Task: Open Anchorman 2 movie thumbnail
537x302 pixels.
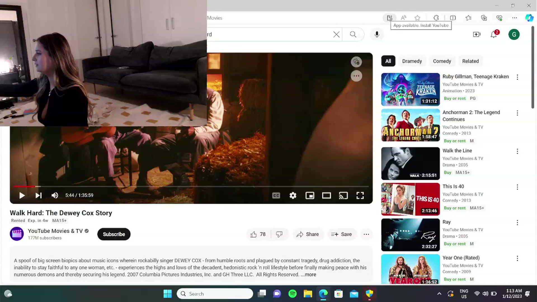Action: coord(410,125)
